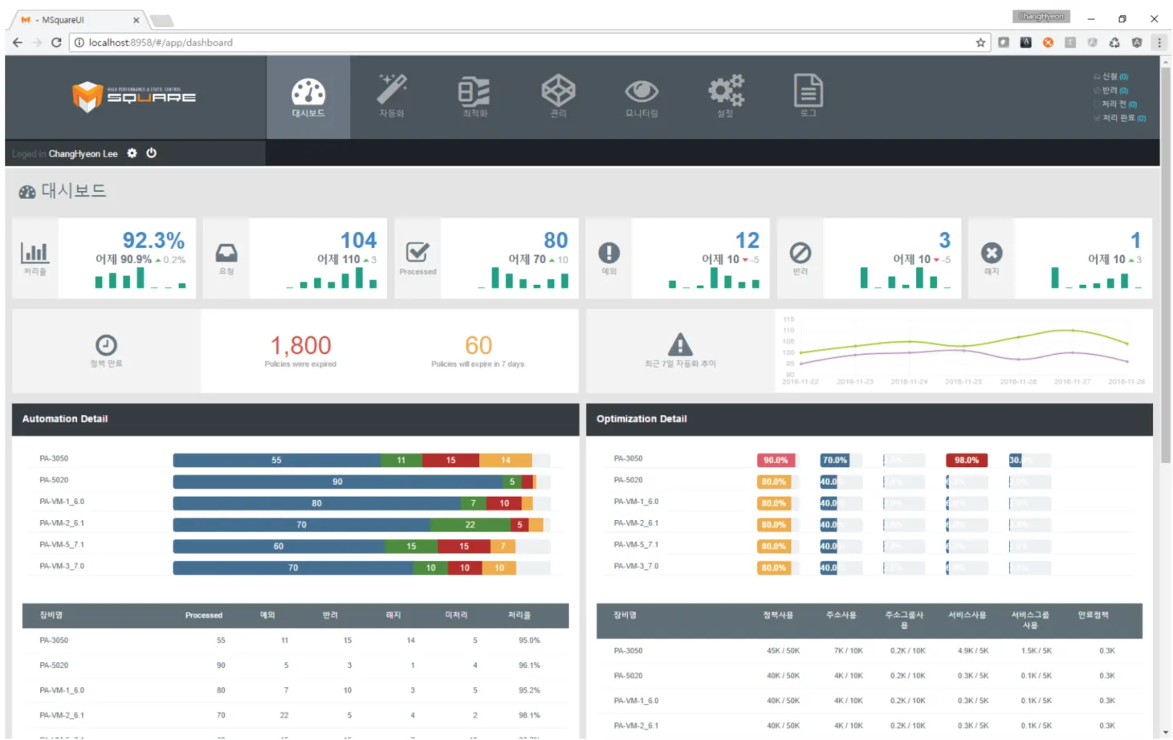Open the 설정 gears icon
Viewport: 1173px width, 740px height.
coord(725,96)
